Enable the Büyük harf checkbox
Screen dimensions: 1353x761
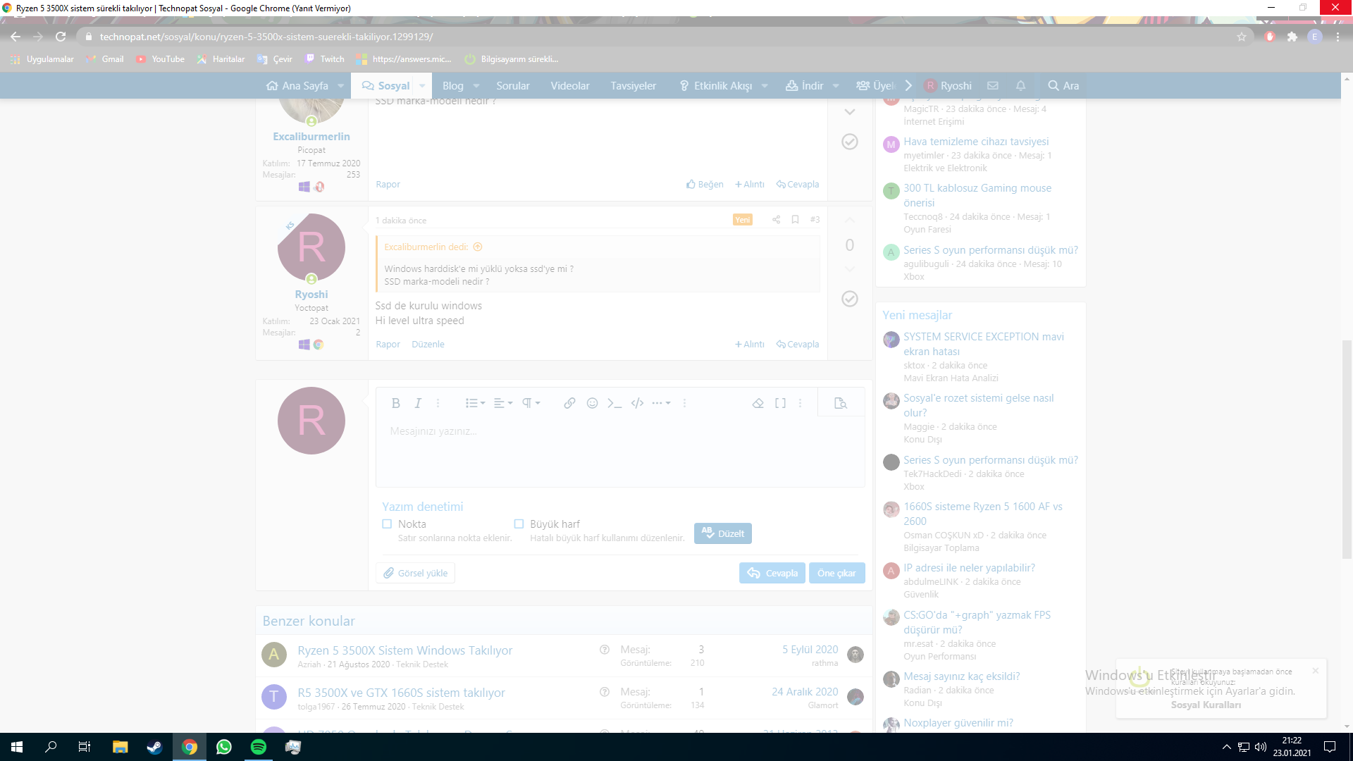pyautogui.click(x=519, y=524)
